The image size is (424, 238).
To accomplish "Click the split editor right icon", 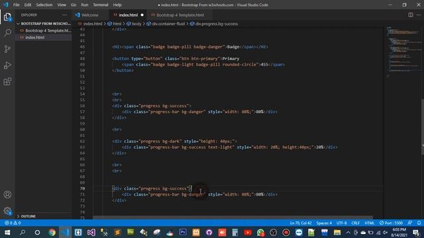I will [x=411, y=15].
